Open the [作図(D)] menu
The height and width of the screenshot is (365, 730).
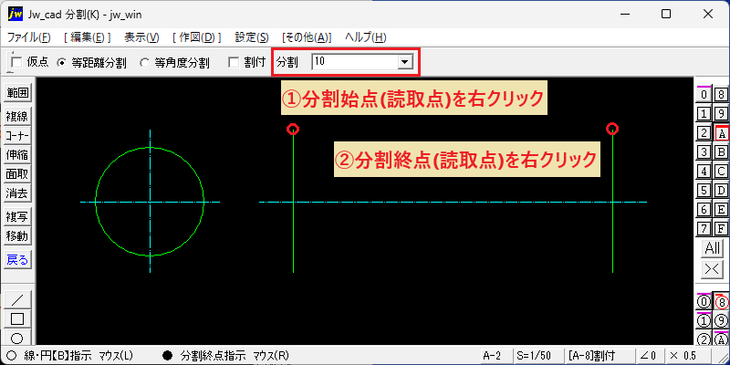(x=196, y=37)
